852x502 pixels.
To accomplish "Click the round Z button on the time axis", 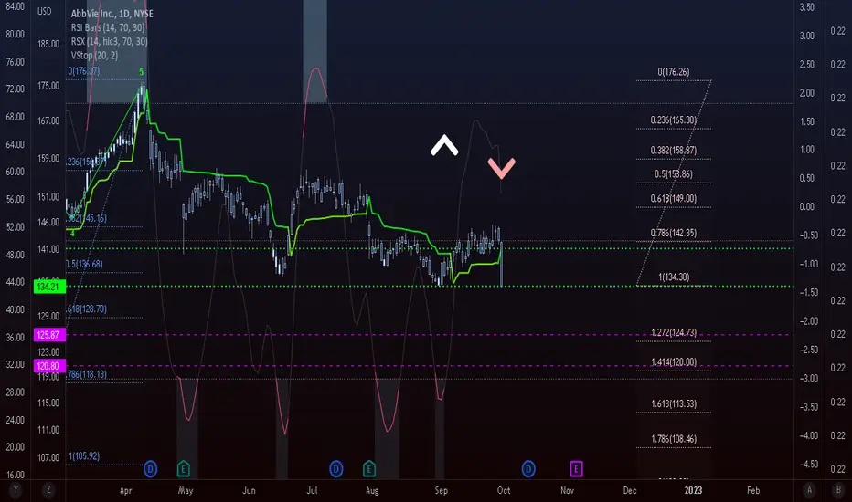I will coord(48,490).
